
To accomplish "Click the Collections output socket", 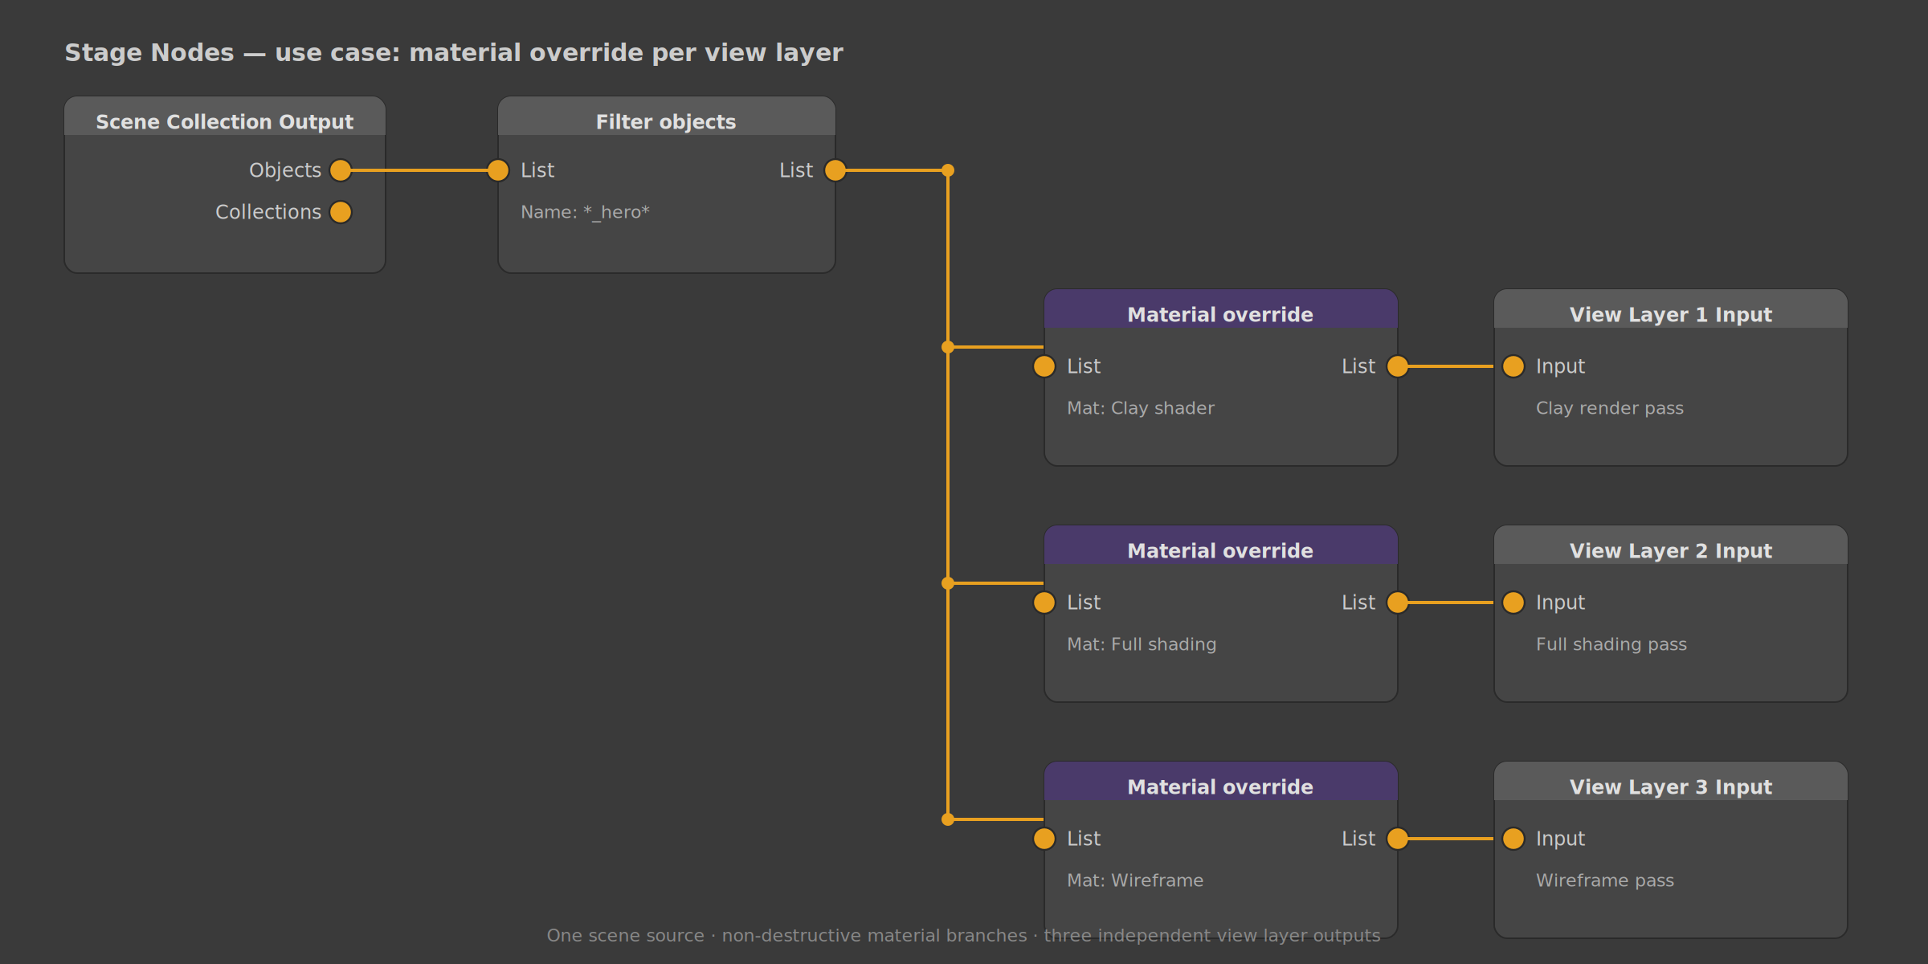I will (341, 212).
